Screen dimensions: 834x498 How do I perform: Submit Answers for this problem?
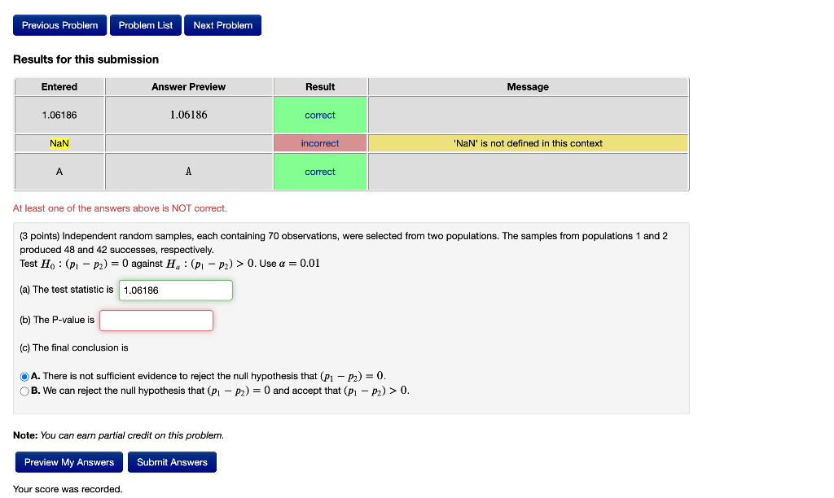pyautogui.click(x=172, y=462)
